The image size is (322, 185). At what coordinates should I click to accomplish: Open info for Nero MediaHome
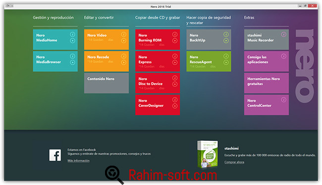72,34
